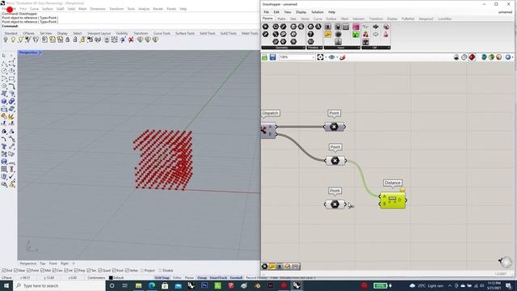
Task: Open the zoom percentage dropdown in Grasshopper
Action: (x=313, y=57)
